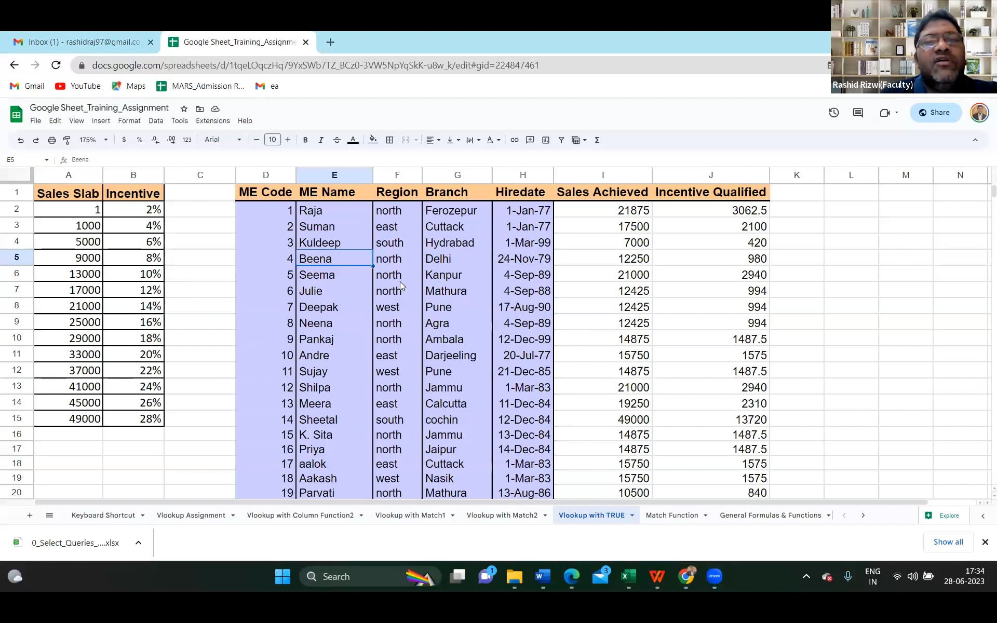Click the Share button
The height and width of the screenshot is (623, 997).
pos(935,112)
